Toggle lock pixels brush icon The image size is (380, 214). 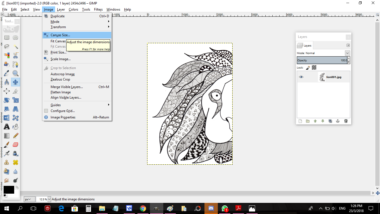pyautogui.click(x=308, y=67)
